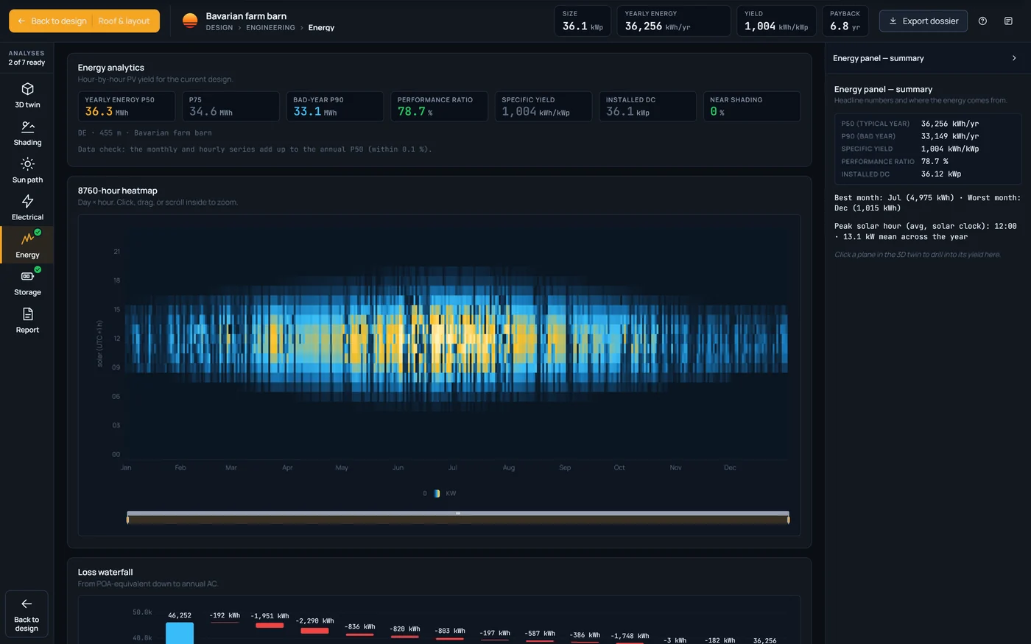
Task: Go to DESIGN in the breadcrumb
Action: (219, 28)
